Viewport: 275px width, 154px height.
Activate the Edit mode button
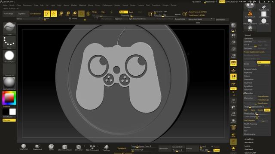47,14
